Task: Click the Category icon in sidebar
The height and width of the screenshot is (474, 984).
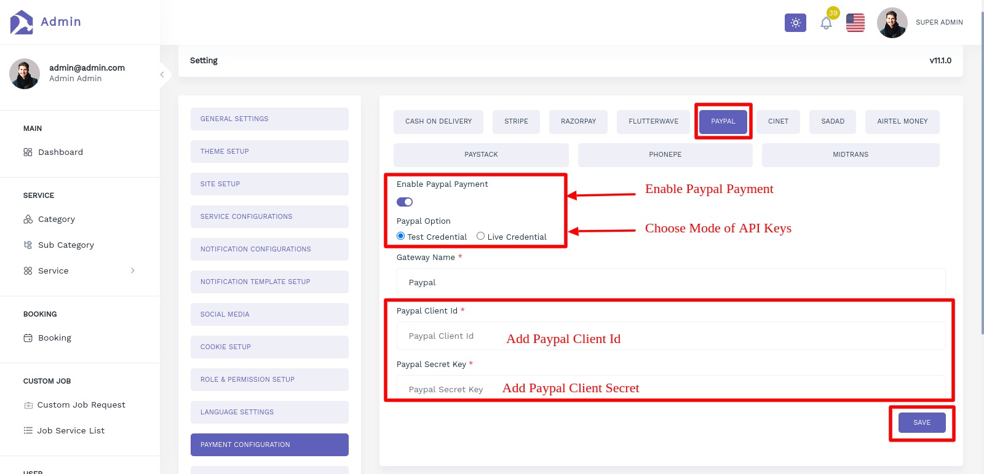Action: point(28,219)
